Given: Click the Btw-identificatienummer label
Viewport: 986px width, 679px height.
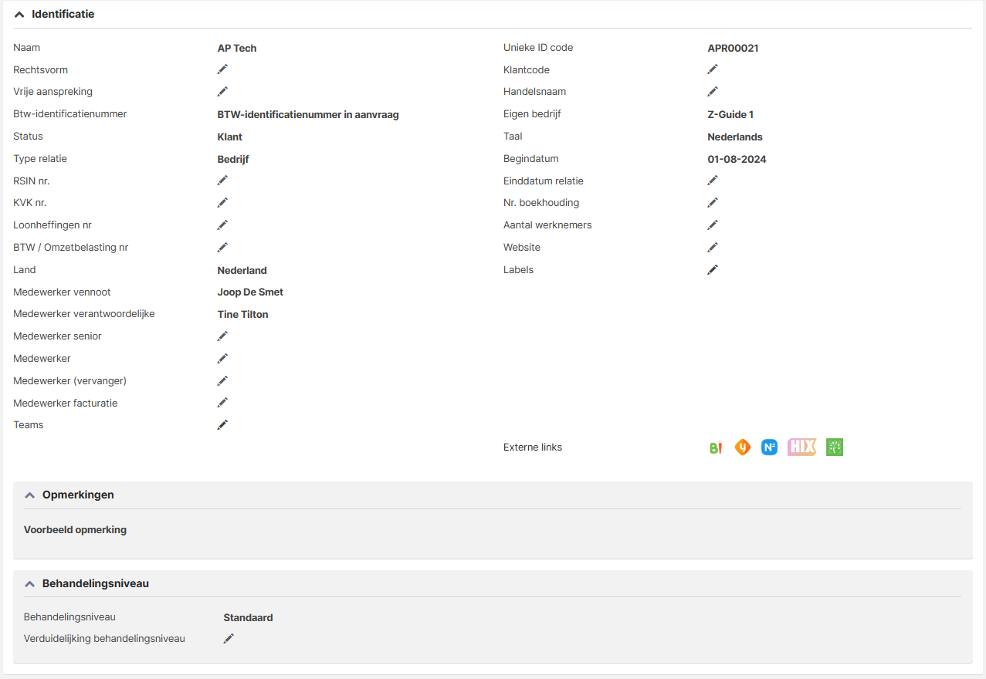Looking at the screenshot, I should (70, 114).
